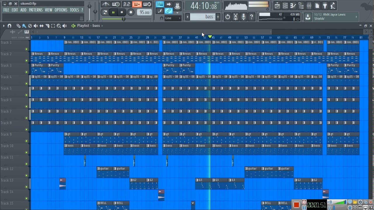Open the help question-mark toolbar button
This screenshot has width=374, height=210.
251,17
